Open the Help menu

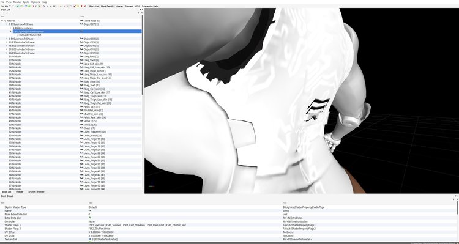pos(44,2)
